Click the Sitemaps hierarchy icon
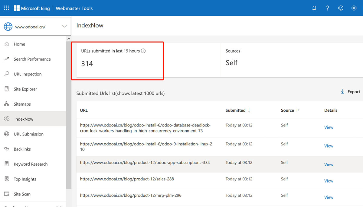The width and height of the screenshot is (363, 207). click(x=7, y=104)
